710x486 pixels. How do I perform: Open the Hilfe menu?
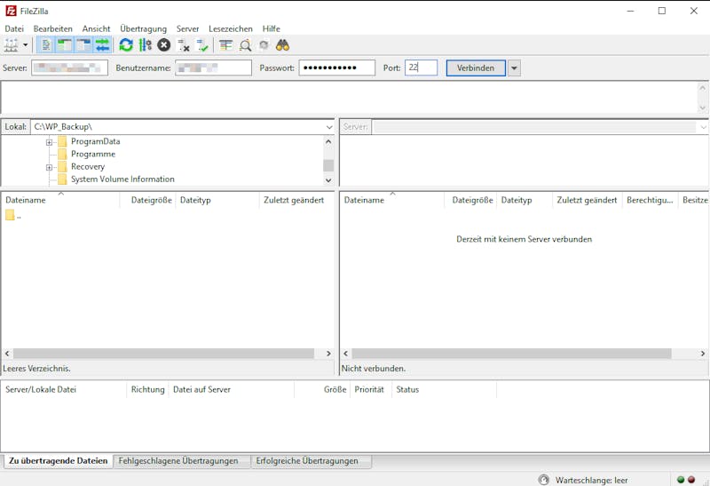point(272,28)
